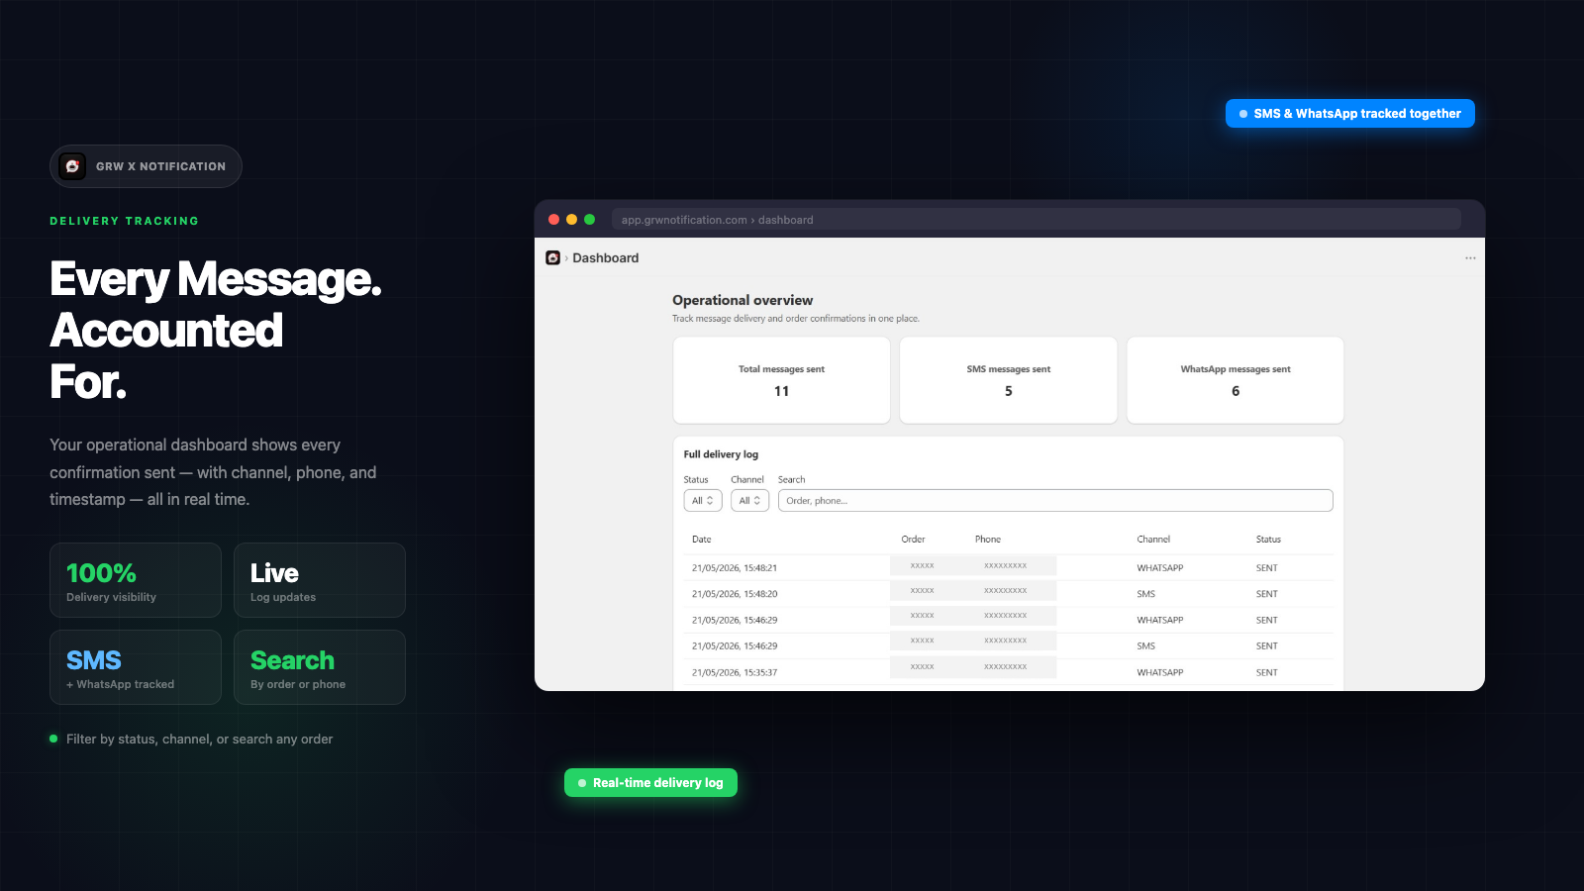Click the SMS & WhatsApp tracked together badge
The width and height of the screenshot is (1584, 891).
(1350, 114)
